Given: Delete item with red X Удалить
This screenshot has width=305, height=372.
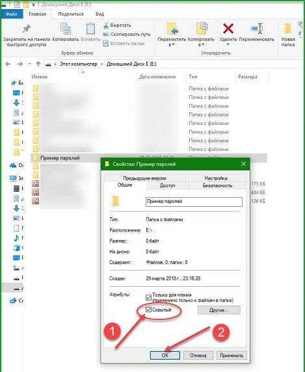Looking at the screenshot, I should click(x=228, y=29).
